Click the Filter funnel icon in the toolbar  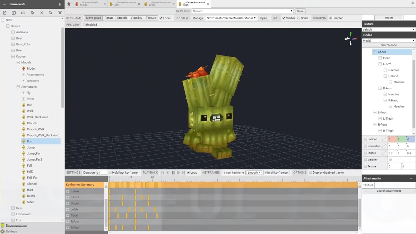point(60,12)
